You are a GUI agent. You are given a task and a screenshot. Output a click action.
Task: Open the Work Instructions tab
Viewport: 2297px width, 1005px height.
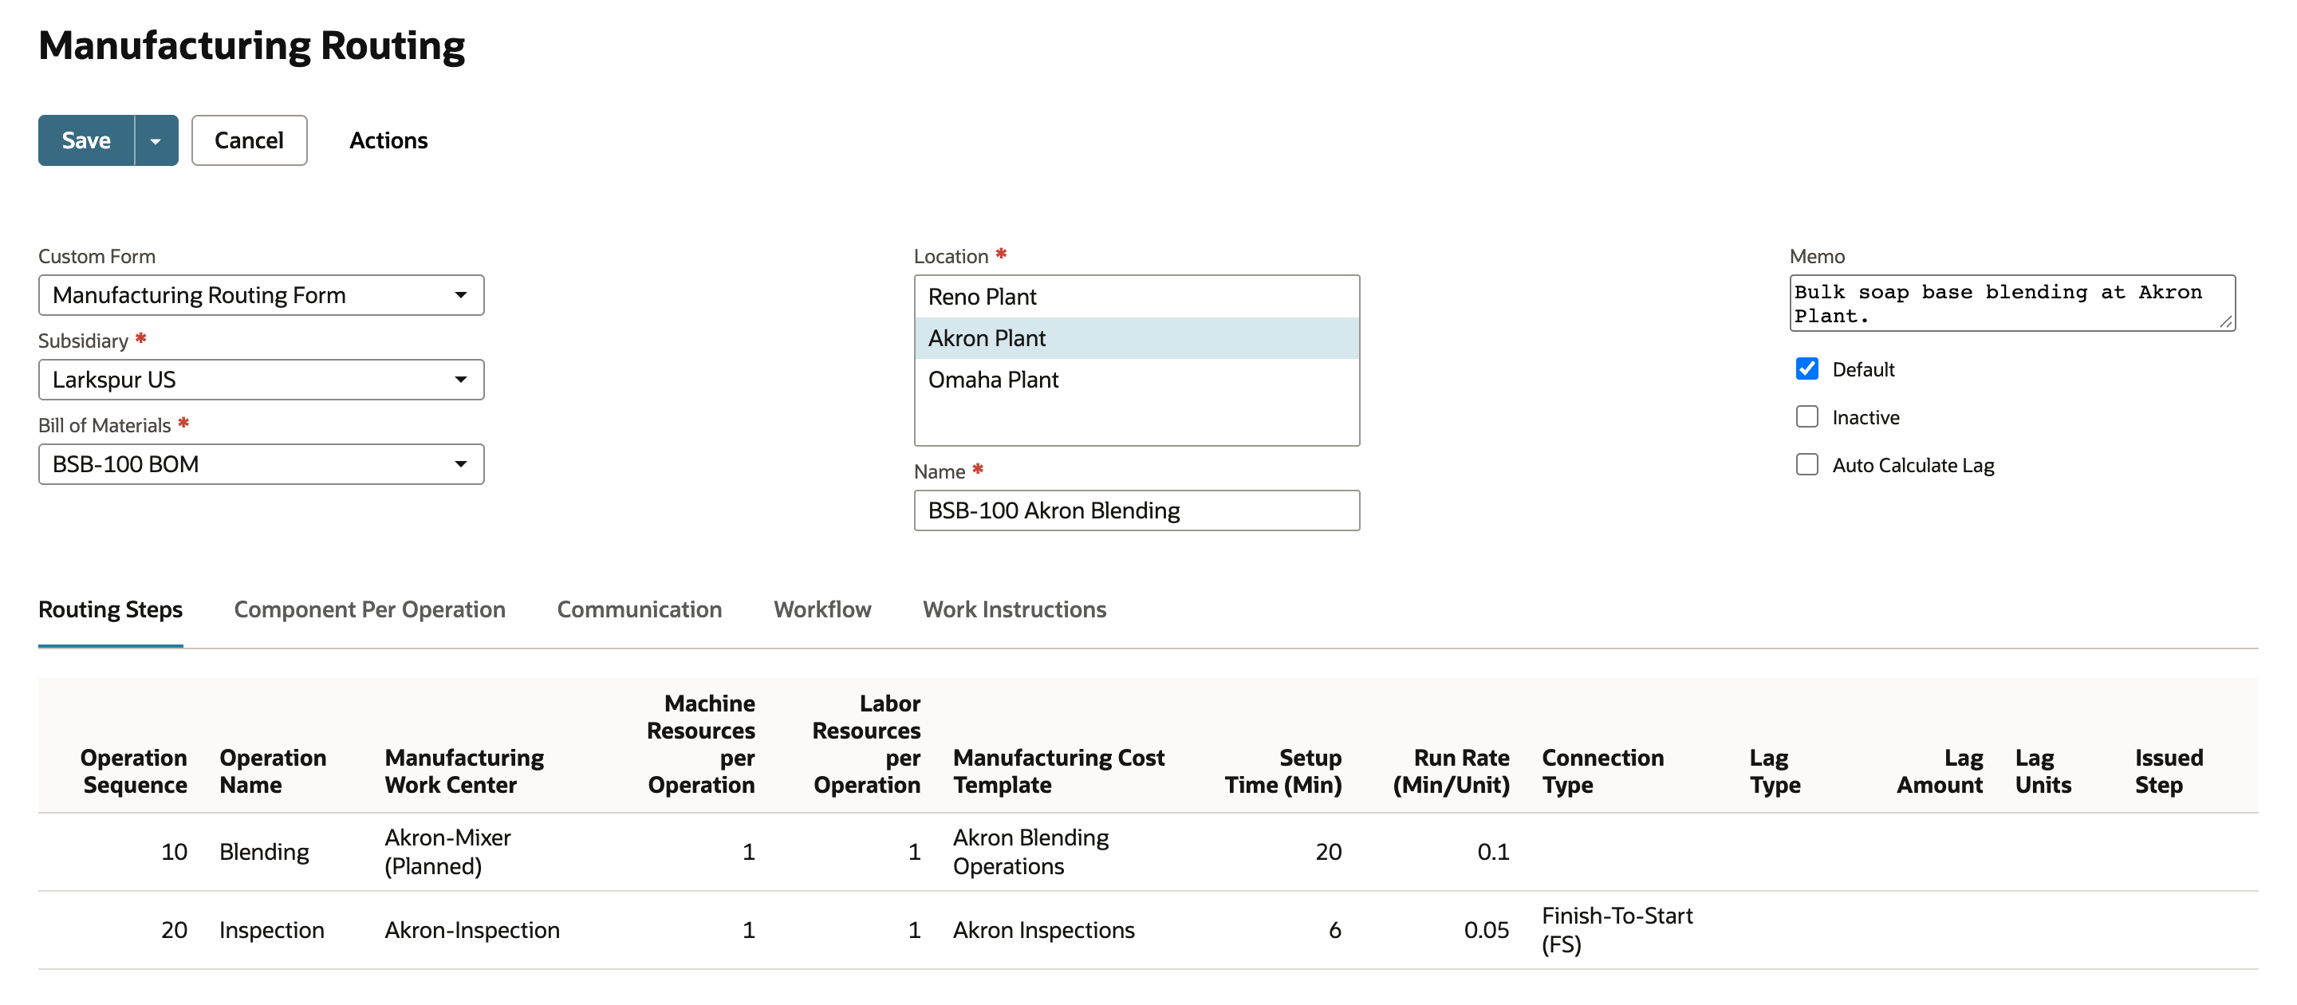1014,609
